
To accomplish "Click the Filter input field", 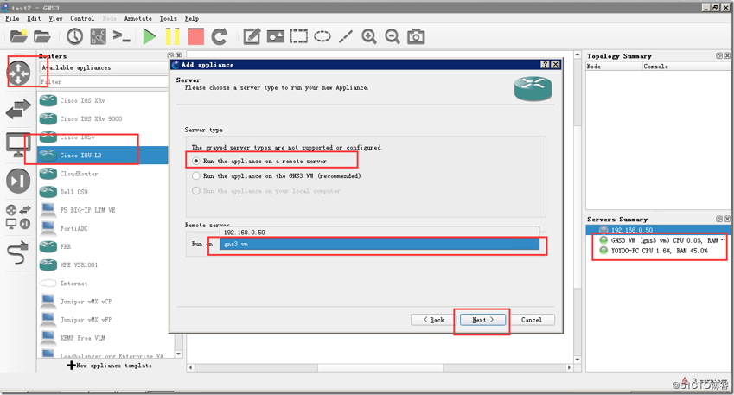I will (x=103, y=81).
